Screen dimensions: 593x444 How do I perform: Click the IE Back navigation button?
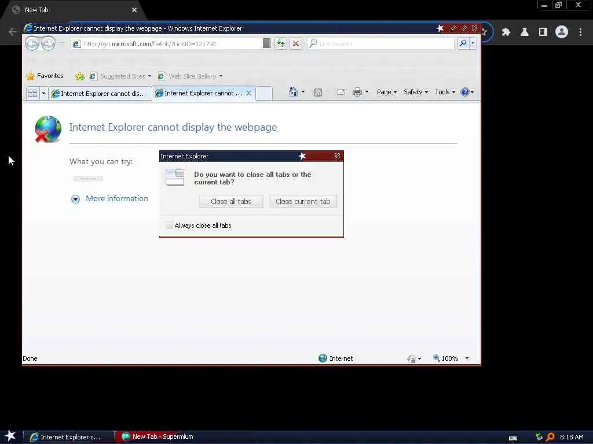pos(32,43)
